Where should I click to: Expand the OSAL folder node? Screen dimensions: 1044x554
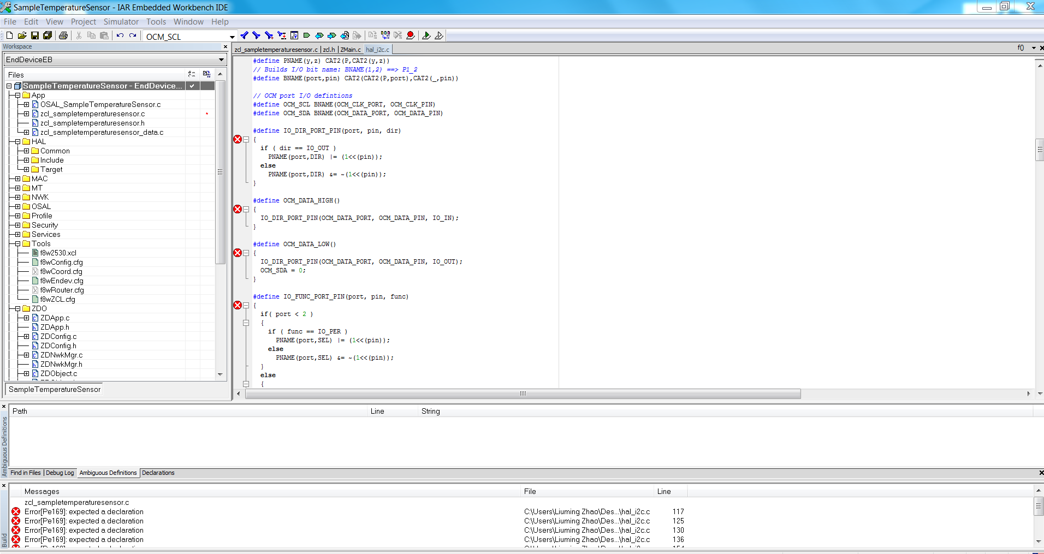pos(17,206)
